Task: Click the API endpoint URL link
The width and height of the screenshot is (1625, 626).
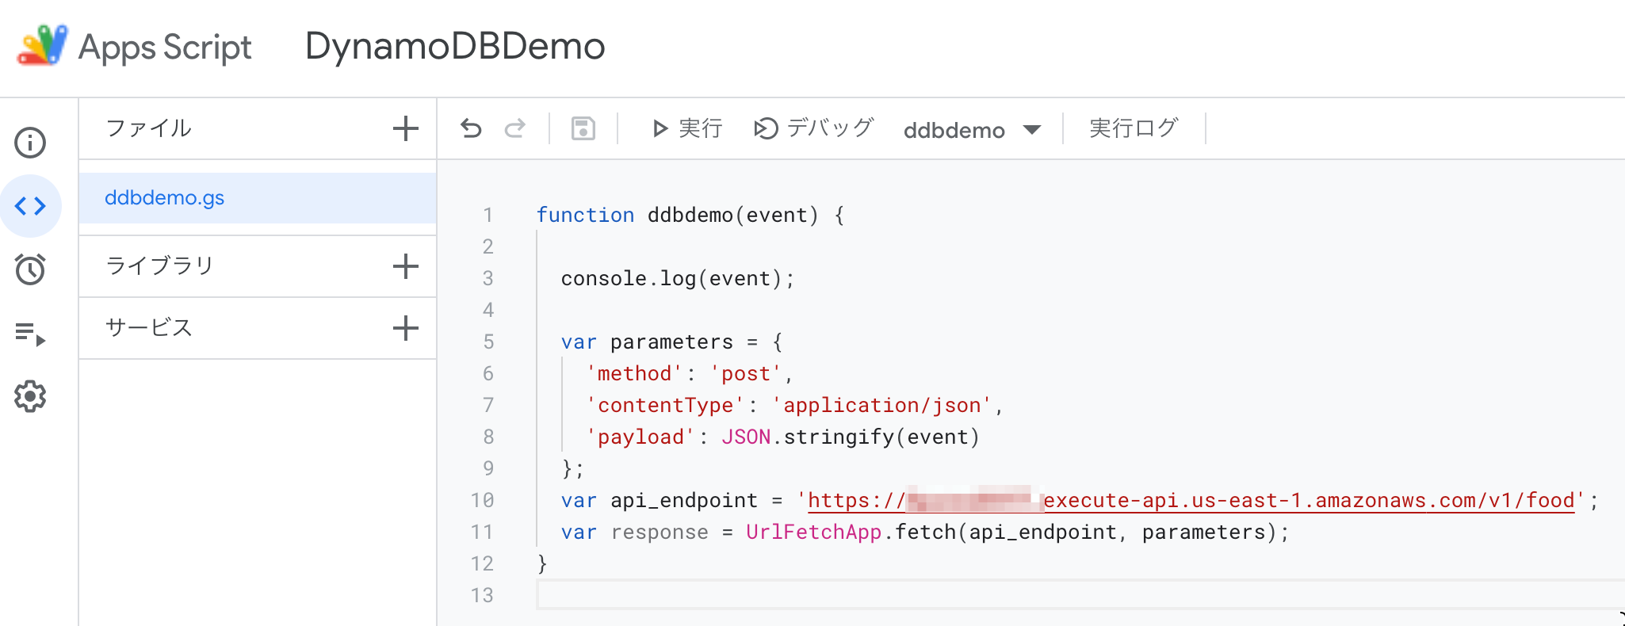Action: point(1191,501)
